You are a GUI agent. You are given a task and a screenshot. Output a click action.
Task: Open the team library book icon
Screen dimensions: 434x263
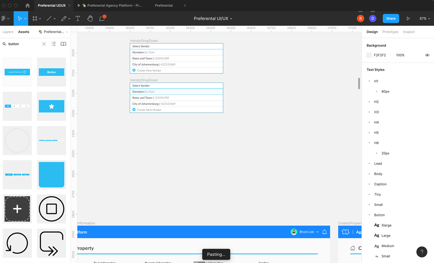(64, 44)
